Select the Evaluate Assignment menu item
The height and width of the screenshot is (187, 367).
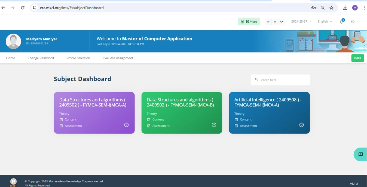tap(118, 58)
